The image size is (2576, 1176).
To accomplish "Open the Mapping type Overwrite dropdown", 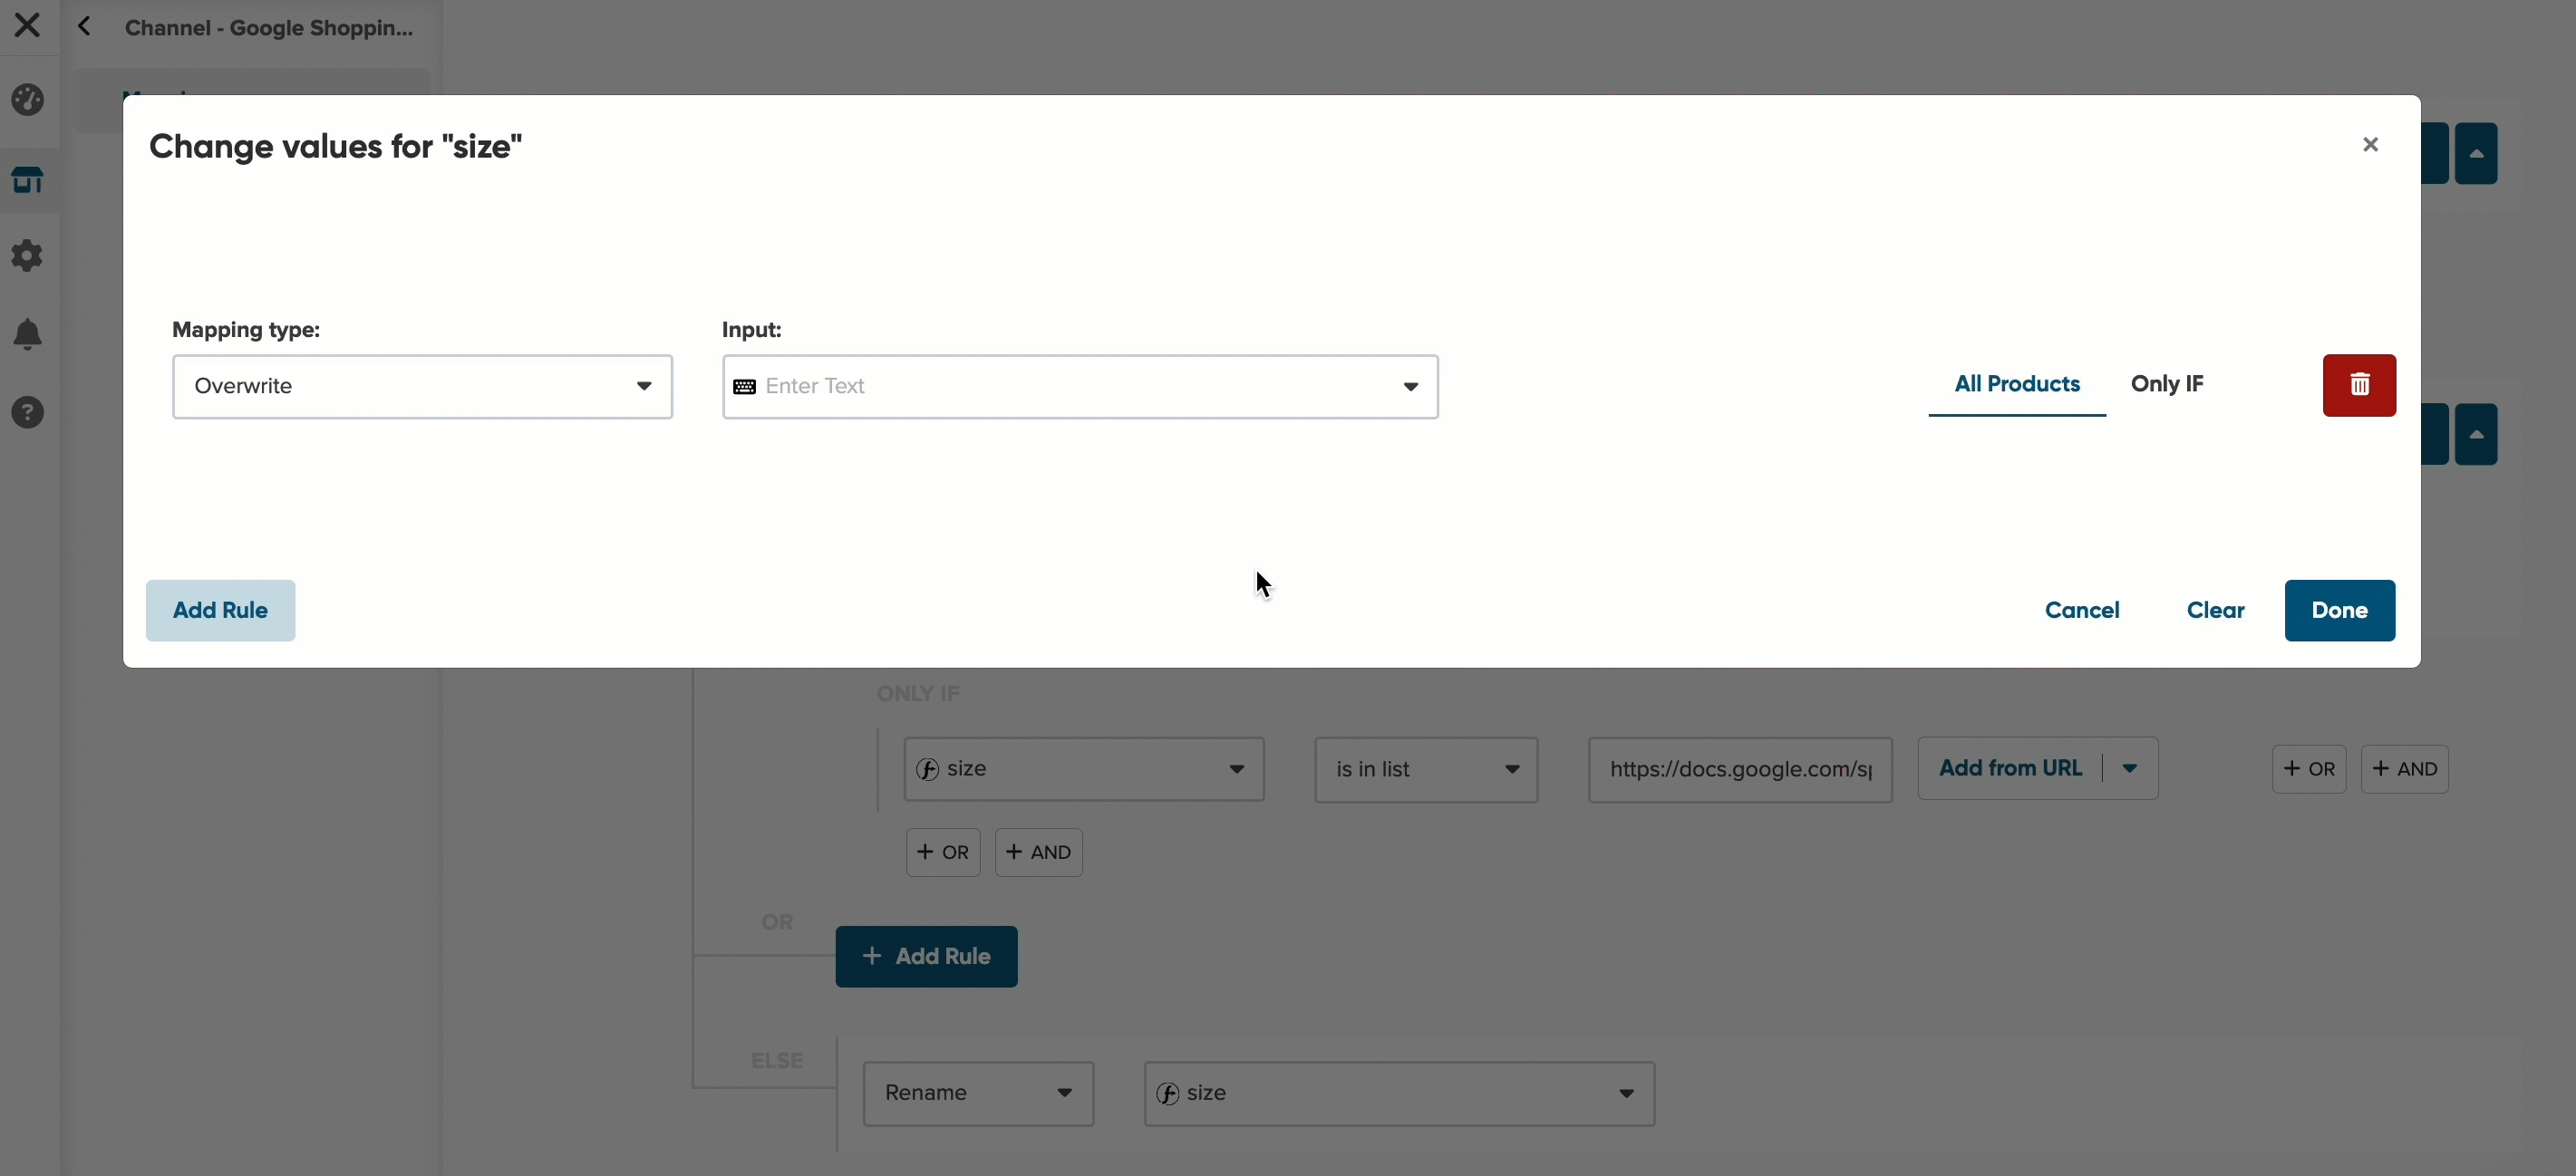I will click(422, 387).
